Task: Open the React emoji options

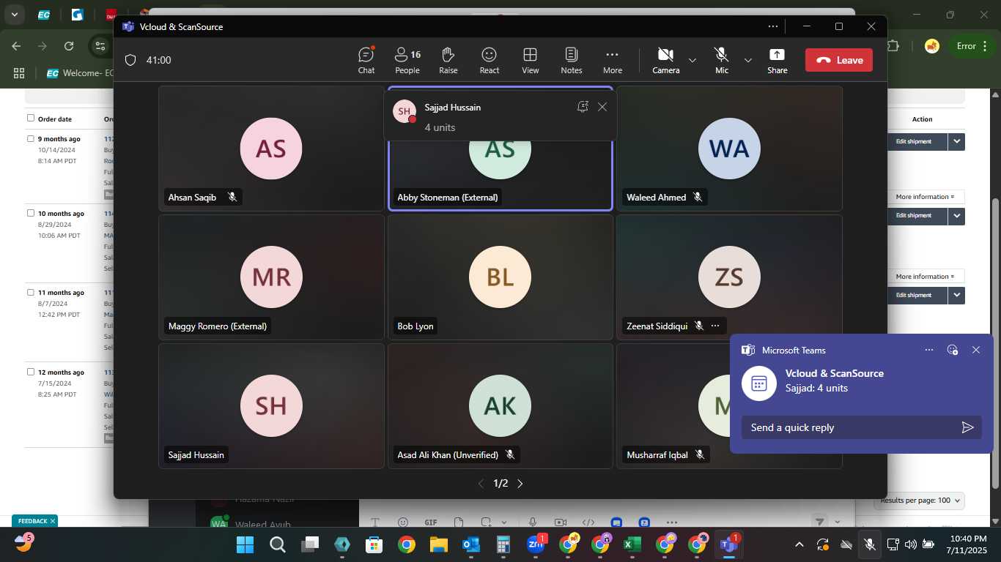Action: pyautogui.click(x=490, y=60)
